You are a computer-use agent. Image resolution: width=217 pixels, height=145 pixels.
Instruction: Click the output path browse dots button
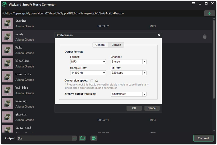74,138
